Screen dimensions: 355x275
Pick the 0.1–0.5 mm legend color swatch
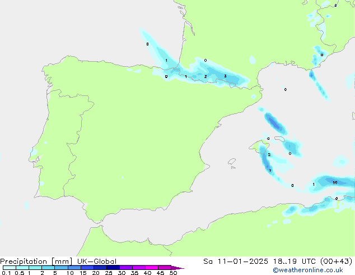tap(10, 268)
